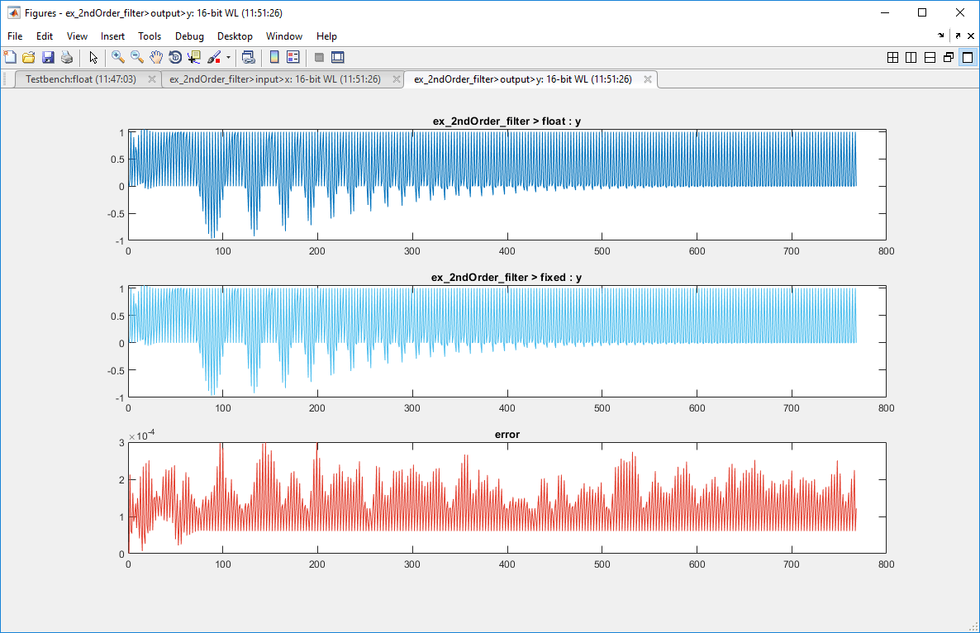The image size is (980, 633).
Task: Close the Testbench:float tab
Action: [152, 79]
